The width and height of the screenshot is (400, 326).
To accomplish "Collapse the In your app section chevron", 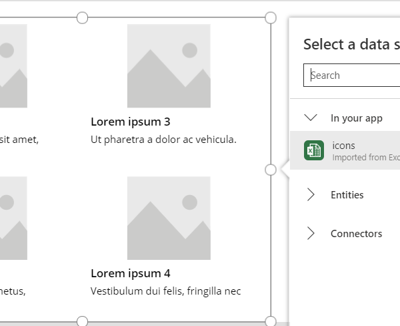I will (311, 118).
